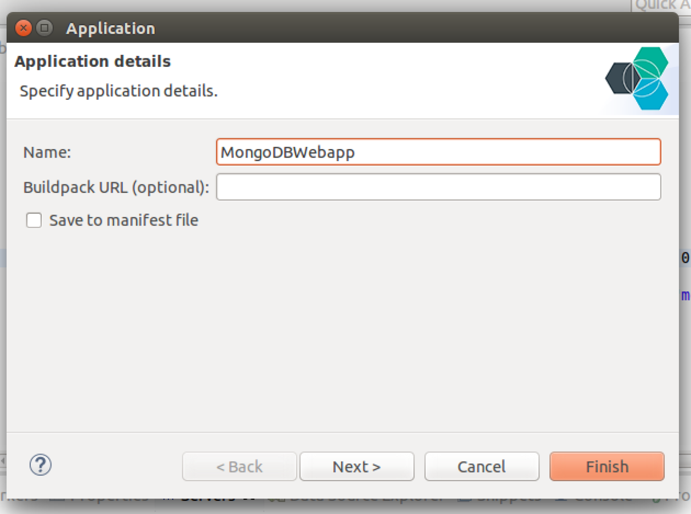Viewport: 691px width, 514px height.
Task: Close the Application dialog with the red button
Action: [23, 28]
